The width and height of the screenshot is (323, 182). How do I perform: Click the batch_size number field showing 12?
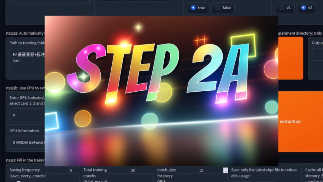point(199,170)
